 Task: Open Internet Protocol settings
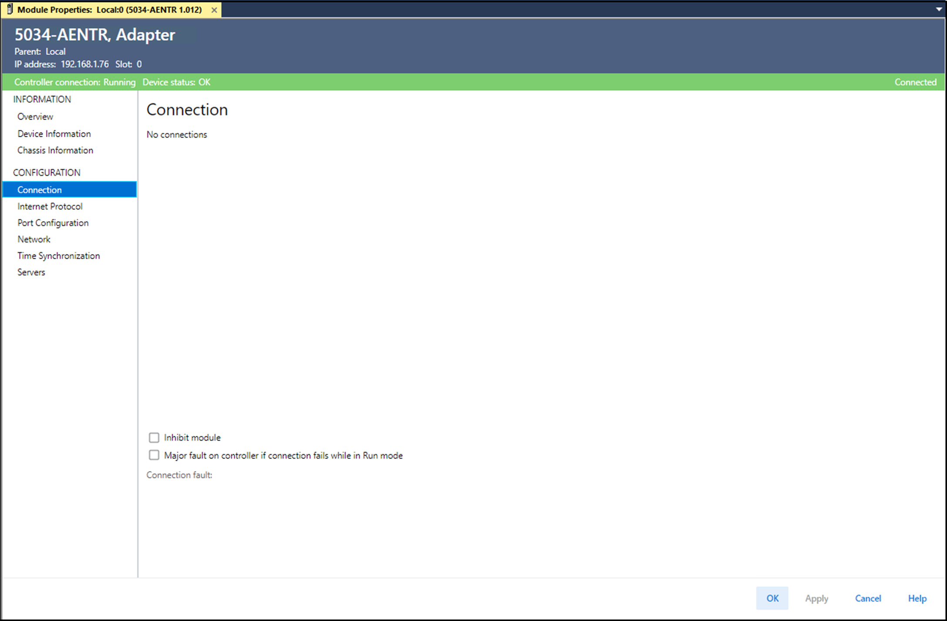pyautogui.click(x=50, y=206)
